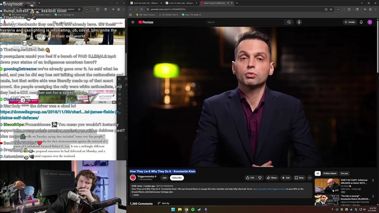
Task: Open Imgur bookmark in YouTube window
Action: [x=192, y=15]
